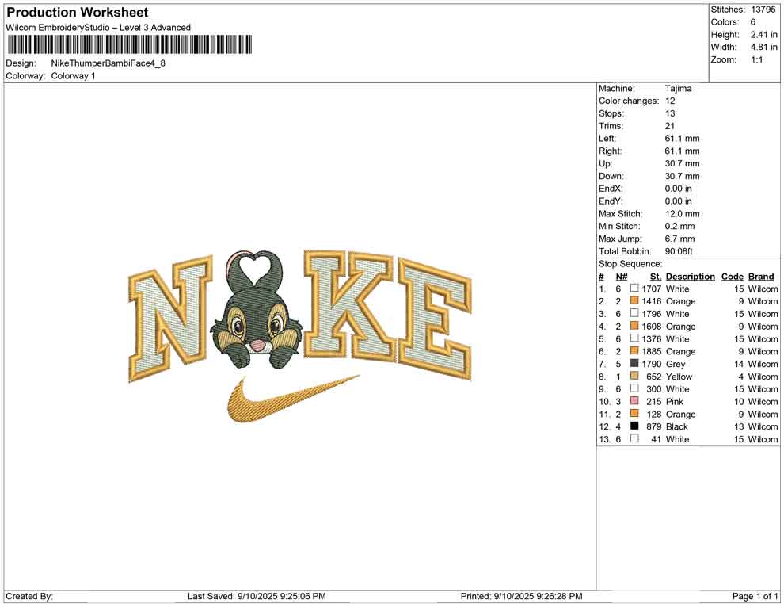This screenshot has height=604, width=784.
Task: Click the # column header in Stop Sequence
Action: [x=602, y=277]
